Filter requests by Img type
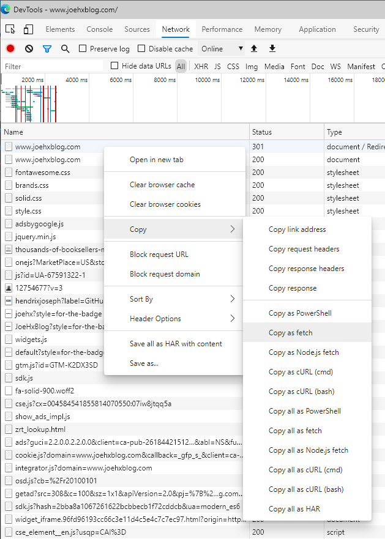The height and width of the screenshot is (539, 385). pyautogui.click(x=252, y=66)
